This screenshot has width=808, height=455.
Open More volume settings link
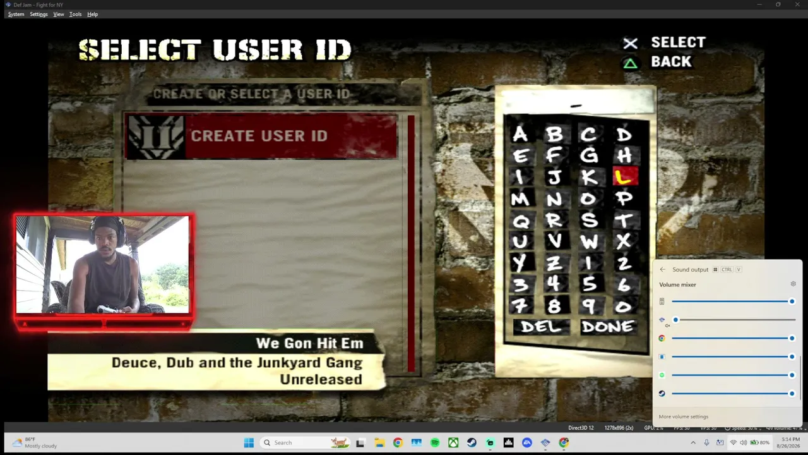pyautogui.click(x=683, y=416)
